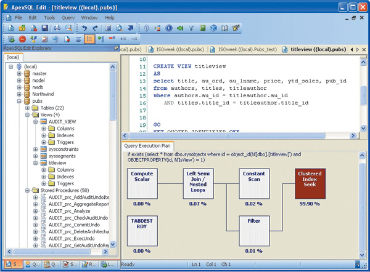370x272 pixels.
Task: Click the Execute query gear icon
Action: point(11,39)
